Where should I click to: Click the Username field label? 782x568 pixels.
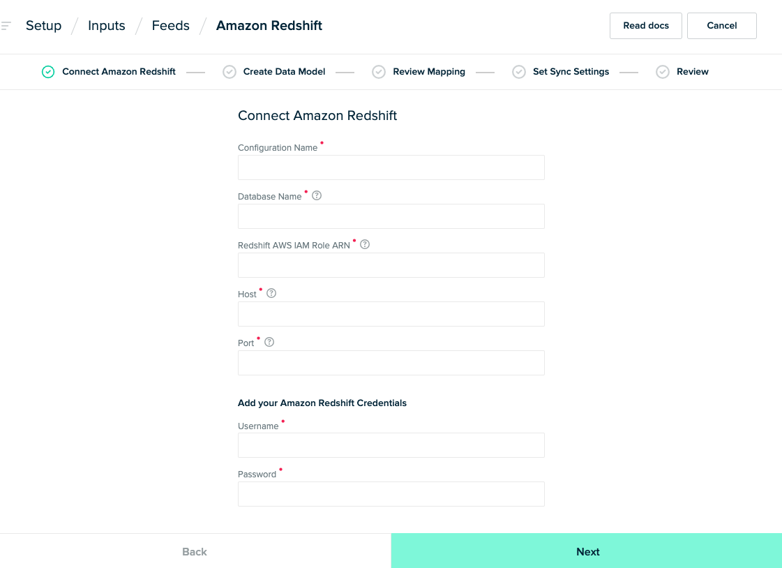pyautogui.click(x=258, y=426)
